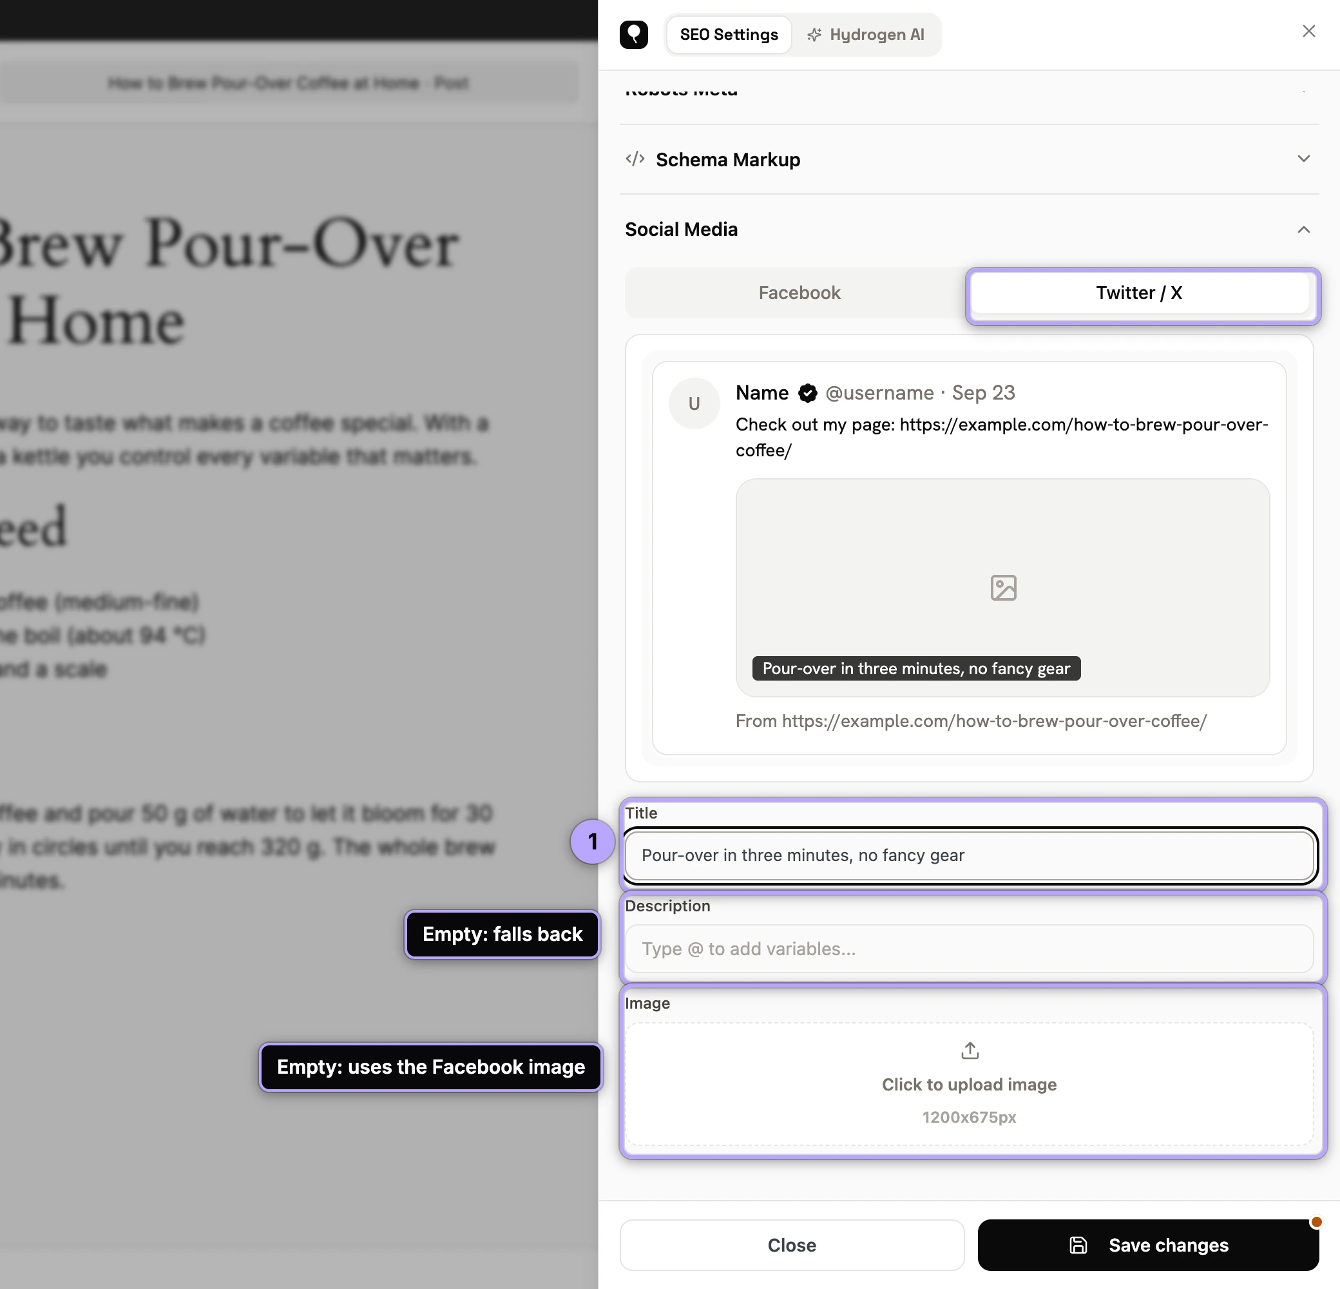Open the Hydrogen AI tab
The image size is (1340, 1289).
coord(866,35)
